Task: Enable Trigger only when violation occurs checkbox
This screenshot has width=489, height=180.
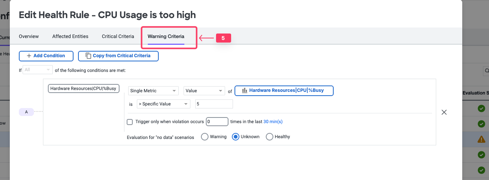Action: click(x=130, y=122)
